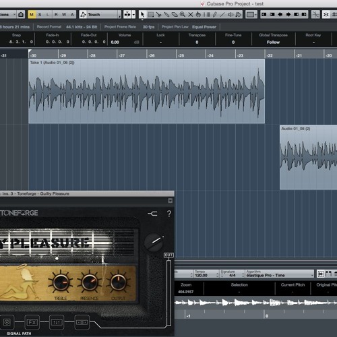Select the Mute X tool

(191, 15)
